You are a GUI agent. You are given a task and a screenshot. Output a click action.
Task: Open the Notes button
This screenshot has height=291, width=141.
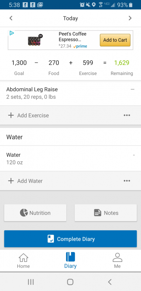tap(105, 213)
